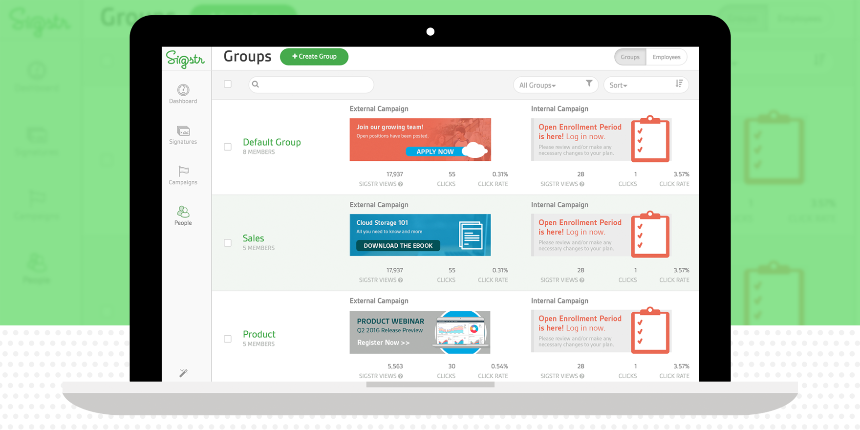Open the Product Webinar banner
Screen dimensions: 860x430
[x=420, y=332]
